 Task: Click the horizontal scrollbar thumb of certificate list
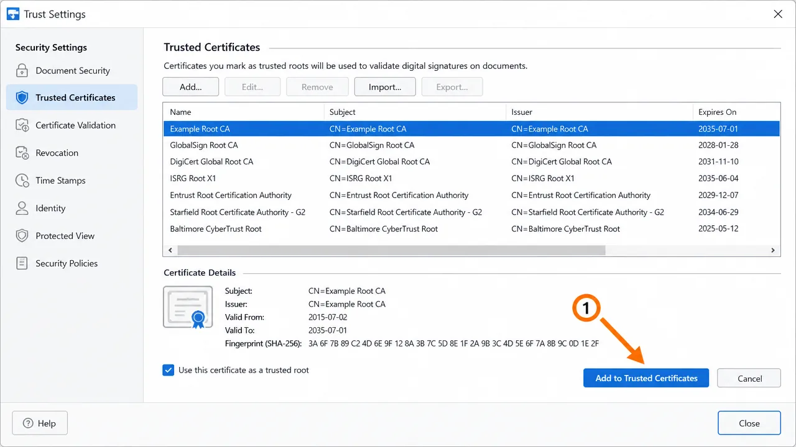(x=391, y=250)
